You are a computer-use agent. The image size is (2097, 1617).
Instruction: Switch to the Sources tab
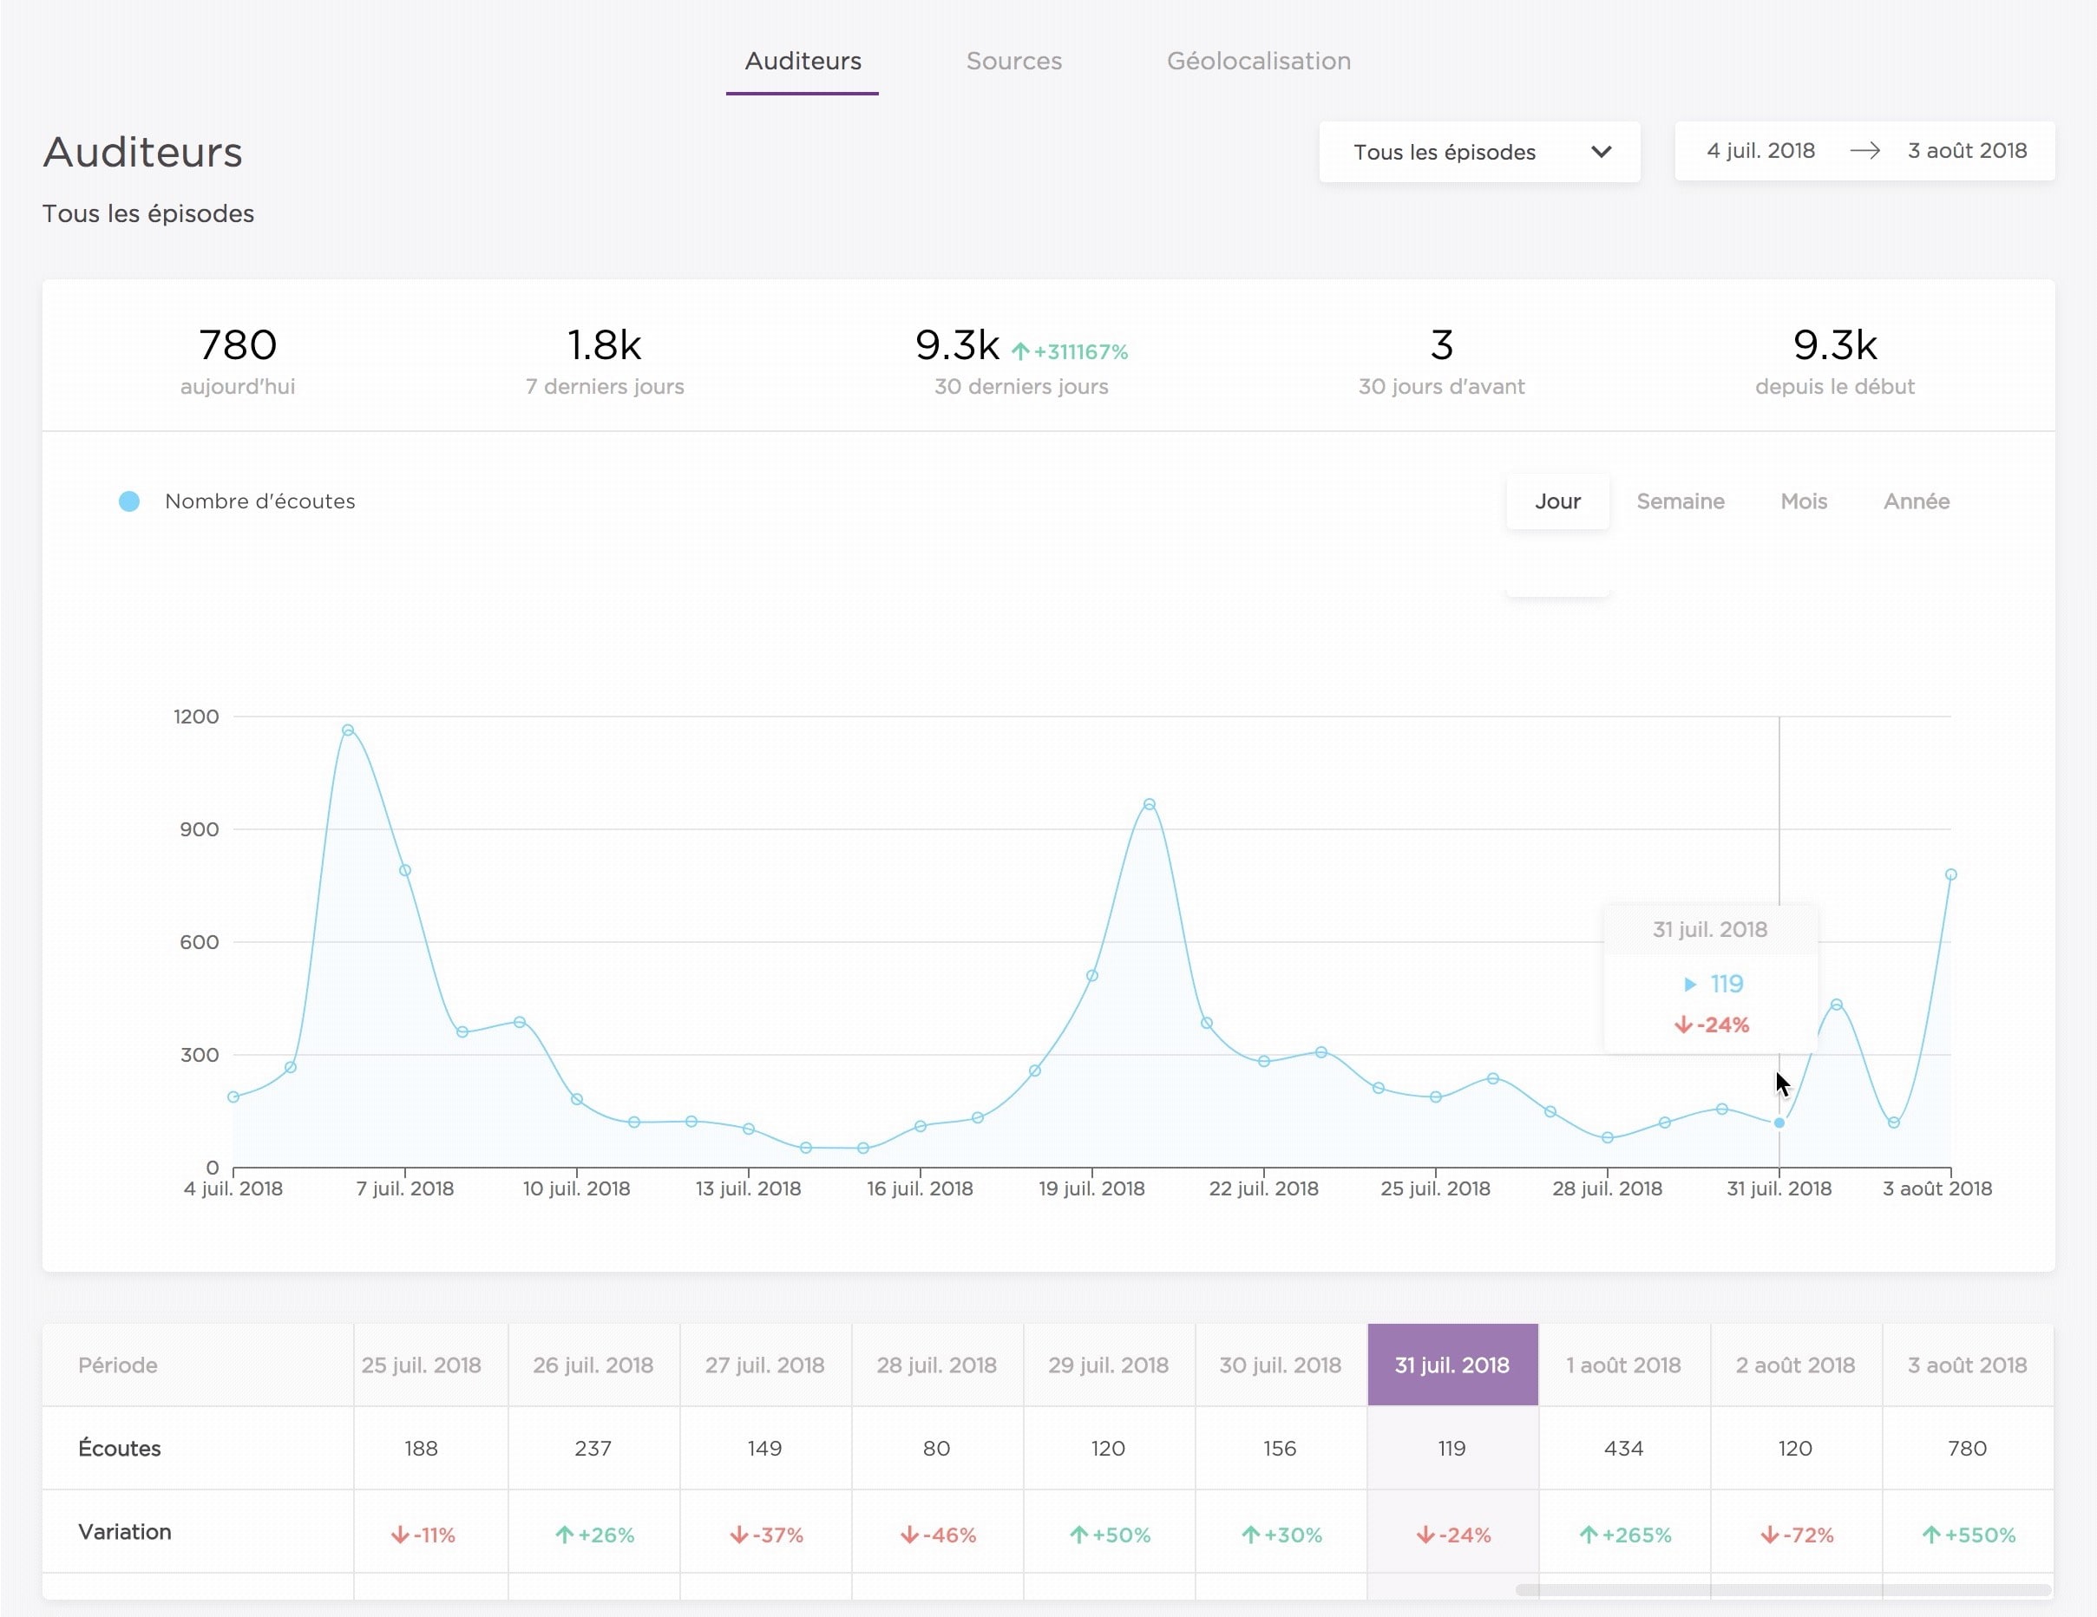pos(1014,61)
